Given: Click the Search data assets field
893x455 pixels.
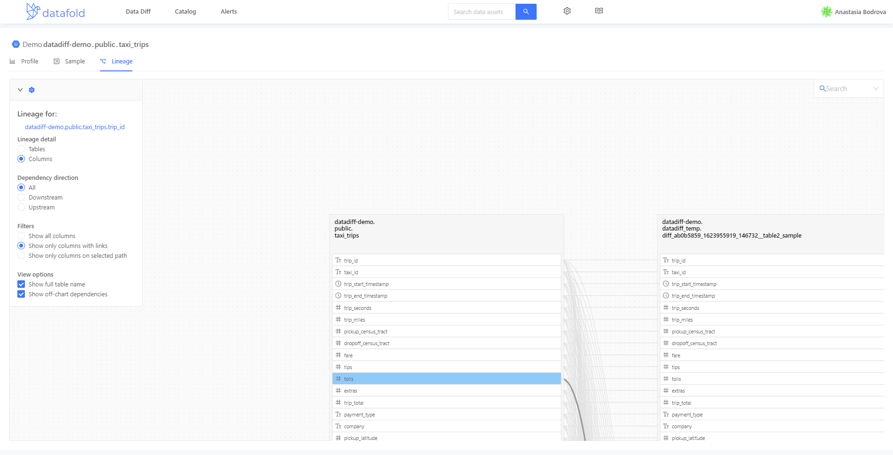Looking at the screenshot, I should [482, 12].
